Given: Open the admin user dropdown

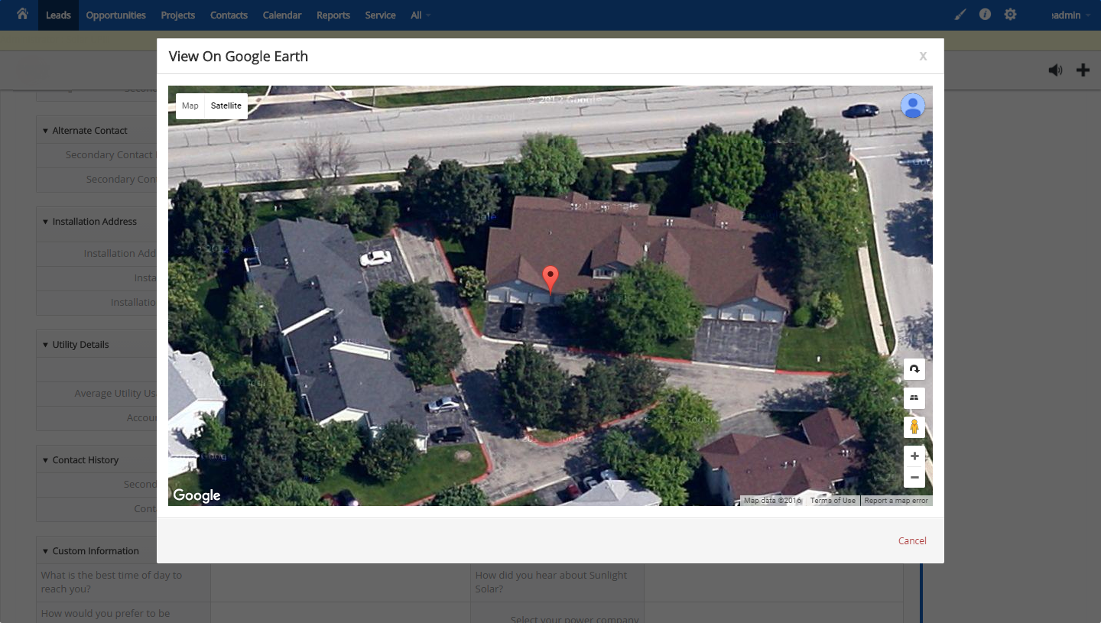Looking at the screenshot, I should point(1070,15).
